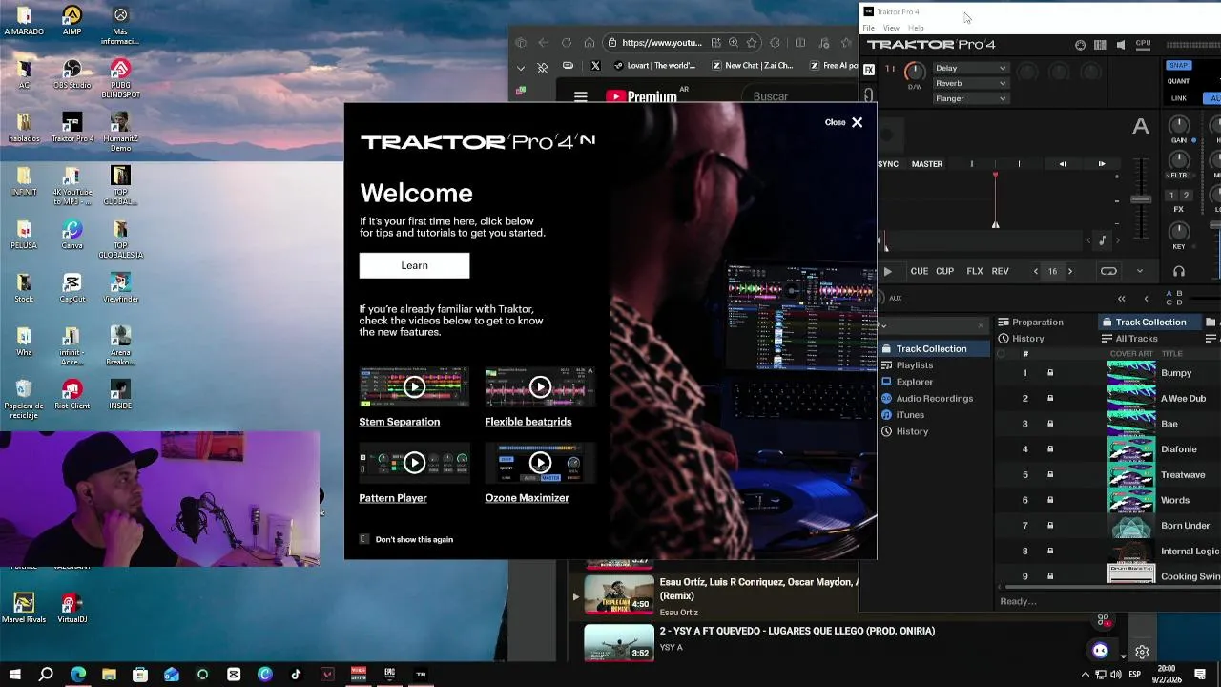Screen dimensions: 1221x687
Task: Open the Flexible beatgrids link
Action: [528, 422]
